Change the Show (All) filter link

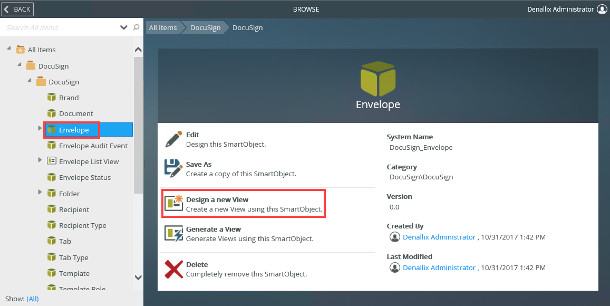(32, 299)
